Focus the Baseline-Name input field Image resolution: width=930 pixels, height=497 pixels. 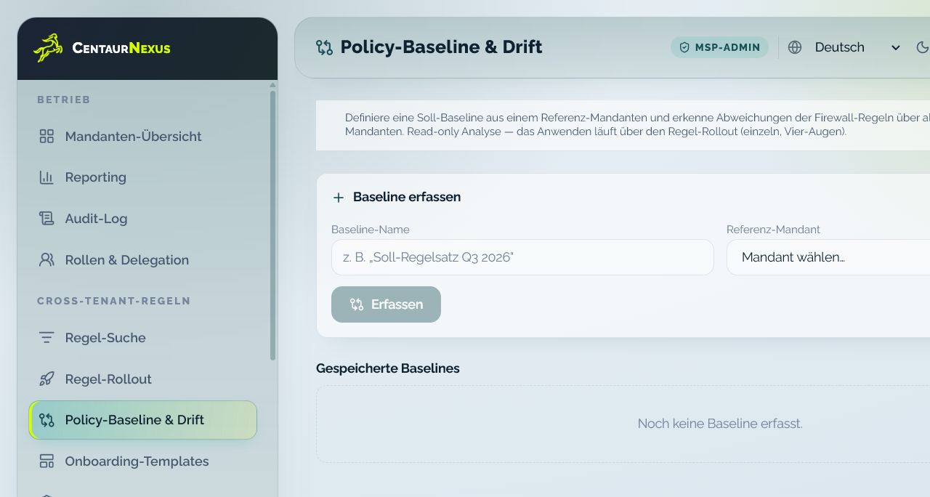click(x=522, y=257)
